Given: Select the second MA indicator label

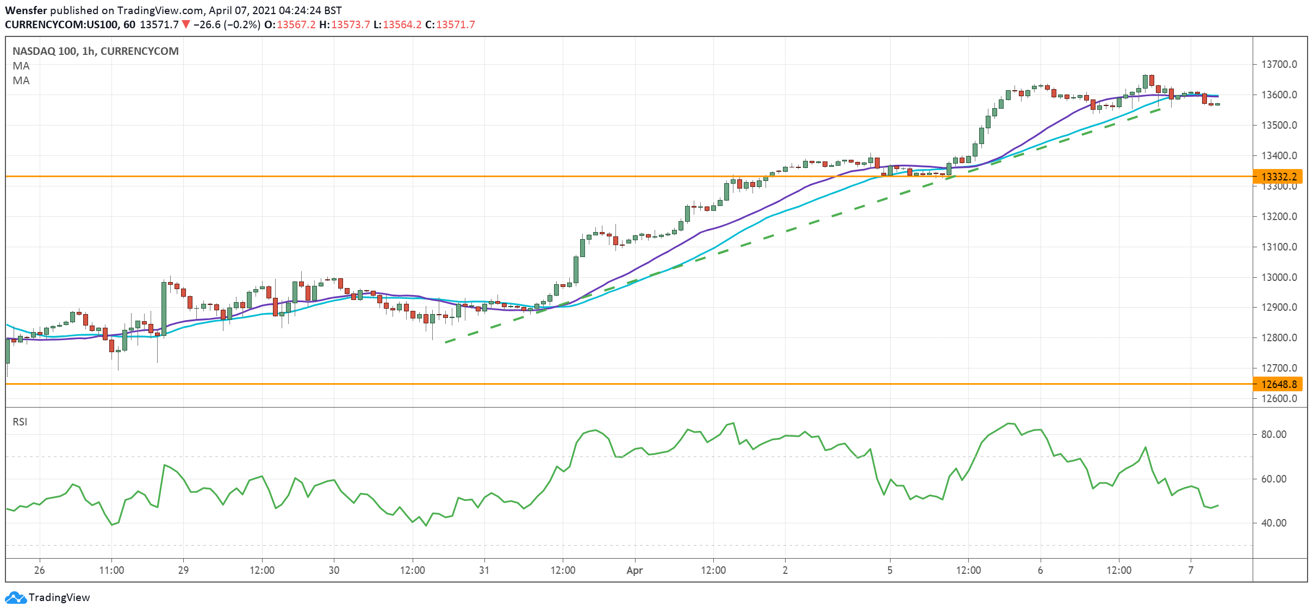Looking at the screenshot, I should pyautogui.click(x=21, y=80).
